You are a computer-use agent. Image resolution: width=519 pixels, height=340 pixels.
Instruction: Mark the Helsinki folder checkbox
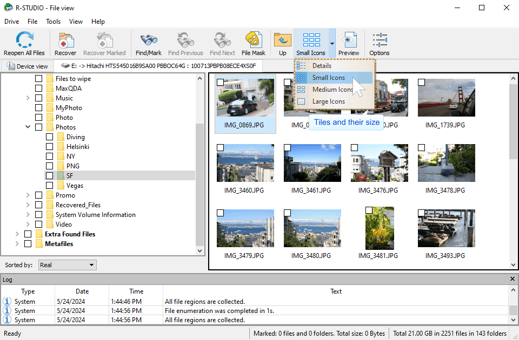pyautogui.click(x=50, y=147)
